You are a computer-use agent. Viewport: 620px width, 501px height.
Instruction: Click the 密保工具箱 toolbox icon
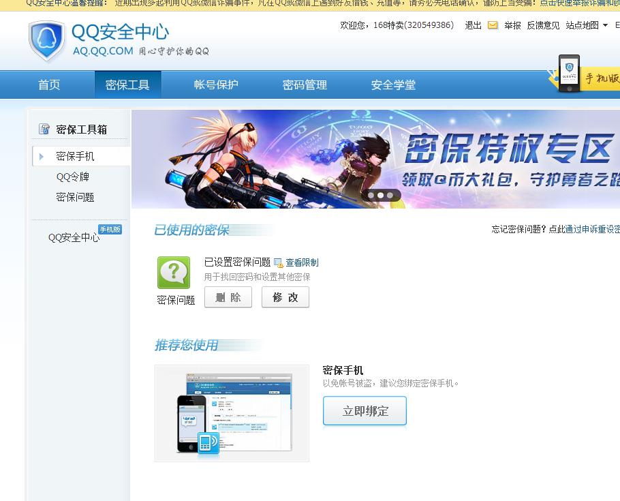44,129
